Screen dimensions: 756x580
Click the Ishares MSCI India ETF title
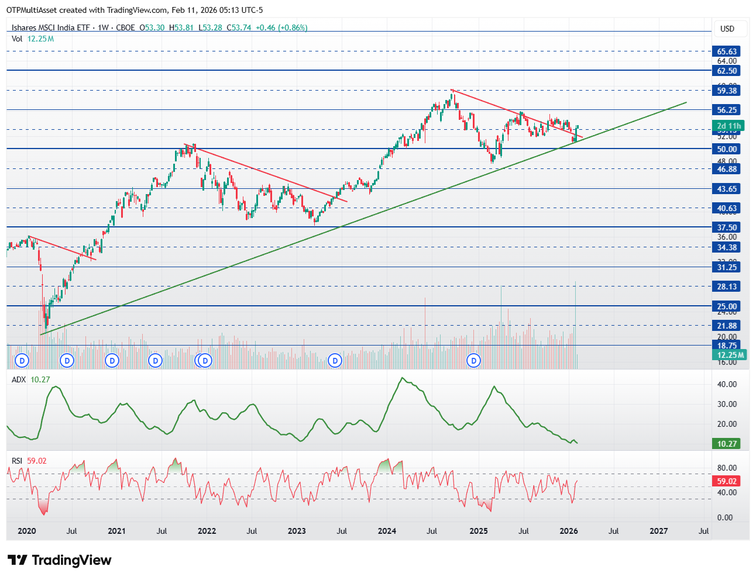pyautogui.click(x=51, y=27)
